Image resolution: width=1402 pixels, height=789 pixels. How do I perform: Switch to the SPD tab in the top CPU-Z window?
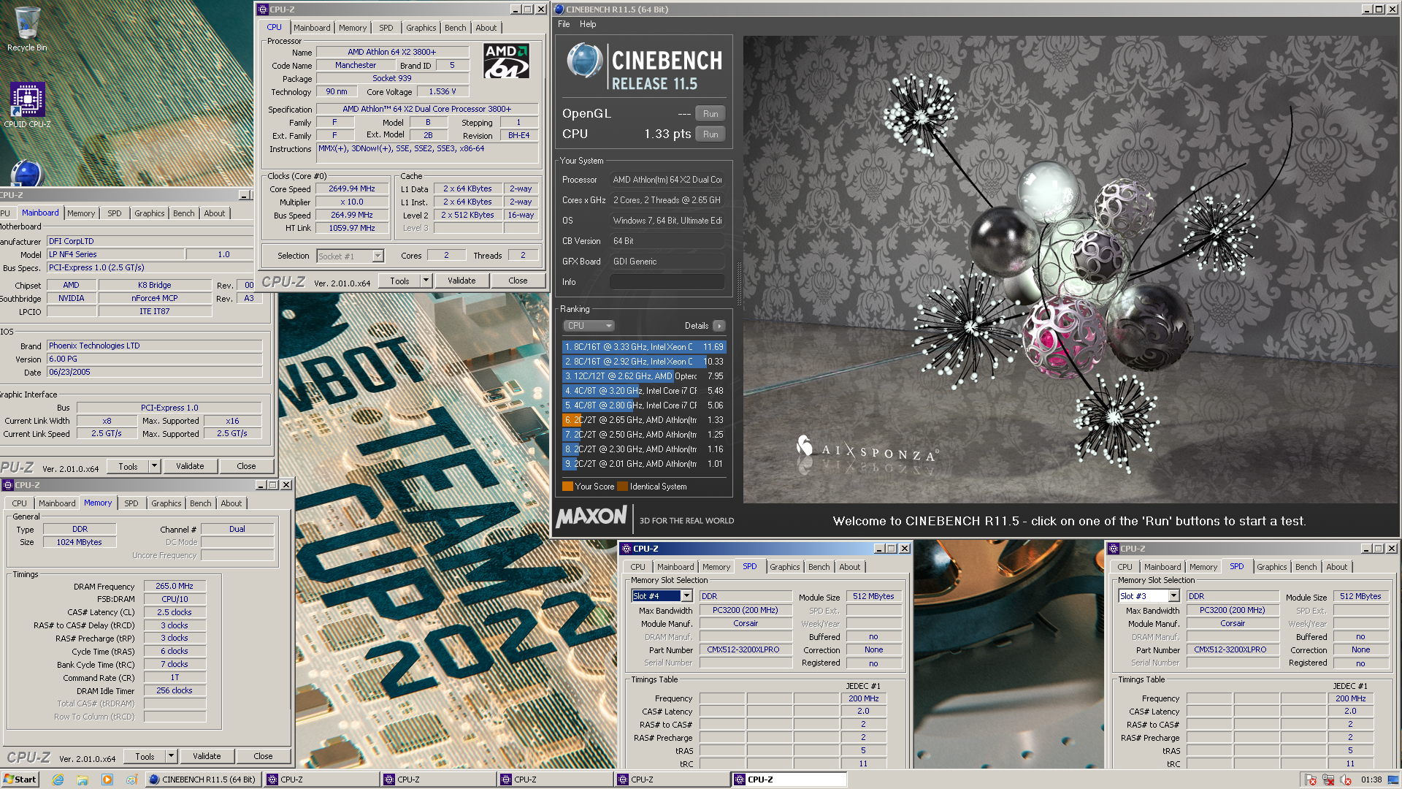tap(386, 28)
